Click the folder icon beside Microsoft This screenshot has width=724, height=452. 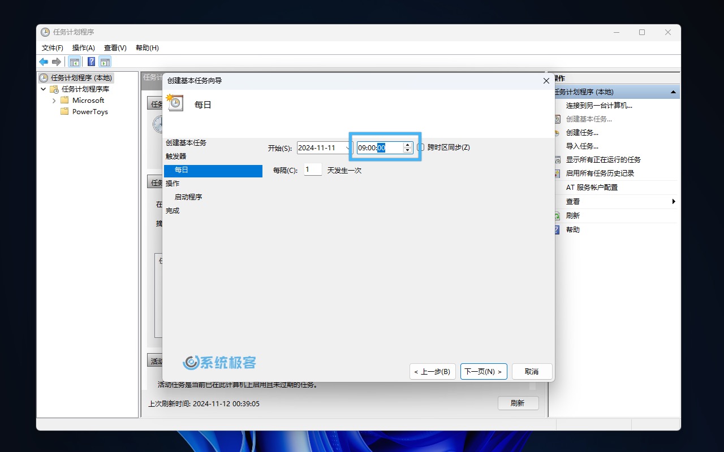click(x=64, y=100)
